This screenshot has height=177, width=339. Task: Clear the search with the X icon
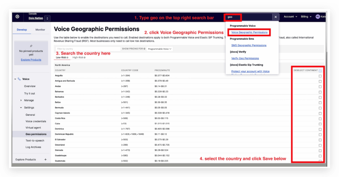tap(275, 17)
